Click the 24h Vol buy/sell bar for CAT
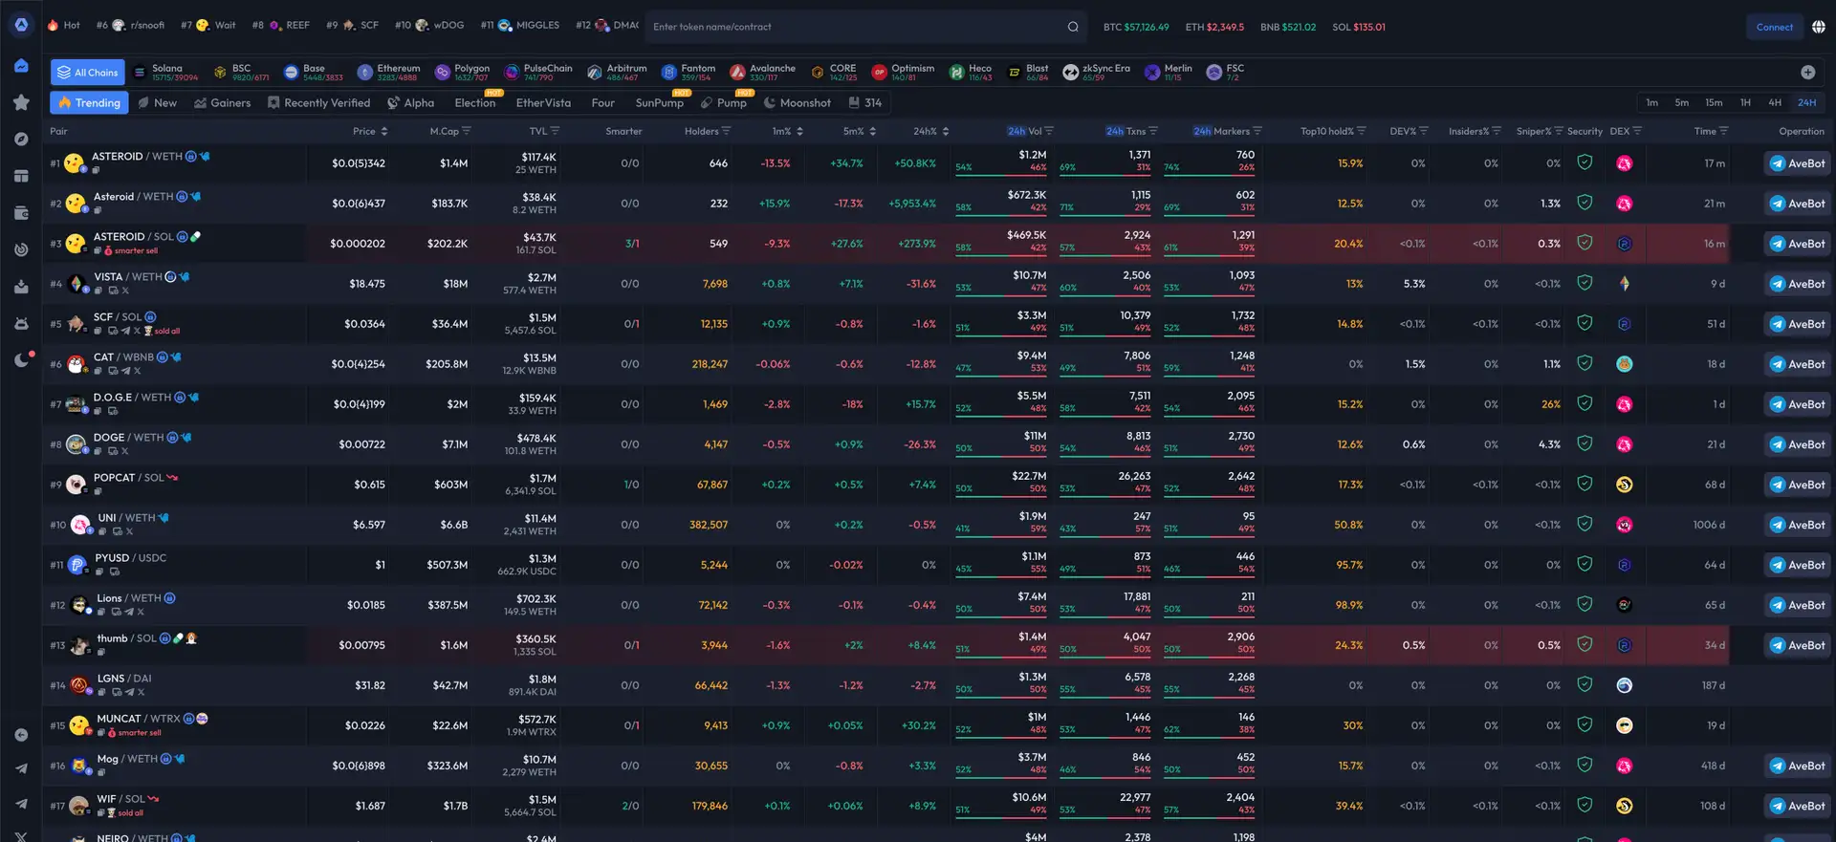Viewport: 1836px width, 842px height. point(1000,373)
